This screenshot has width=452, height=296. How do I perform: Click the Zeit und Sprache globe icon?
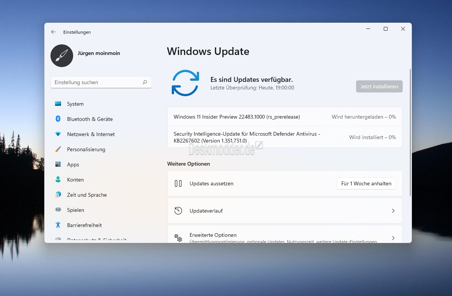tap(58, 194)
